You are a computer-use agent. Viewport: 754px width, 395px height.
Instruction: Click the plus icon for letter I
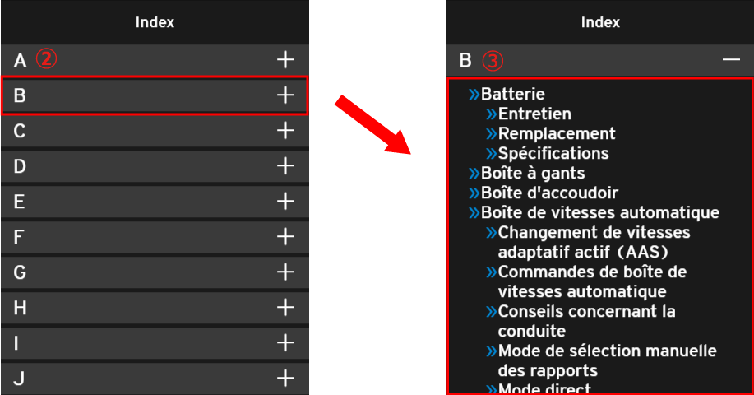[285, 342]
